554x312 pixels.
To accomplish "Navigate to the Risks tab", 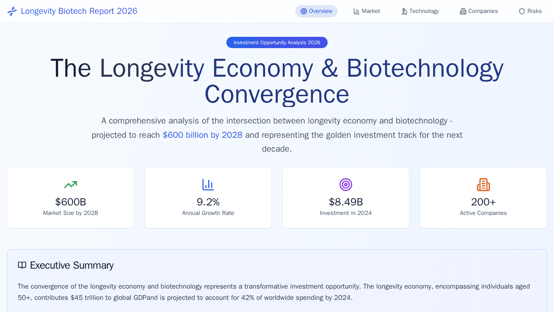I will click(x=530, y=11).
